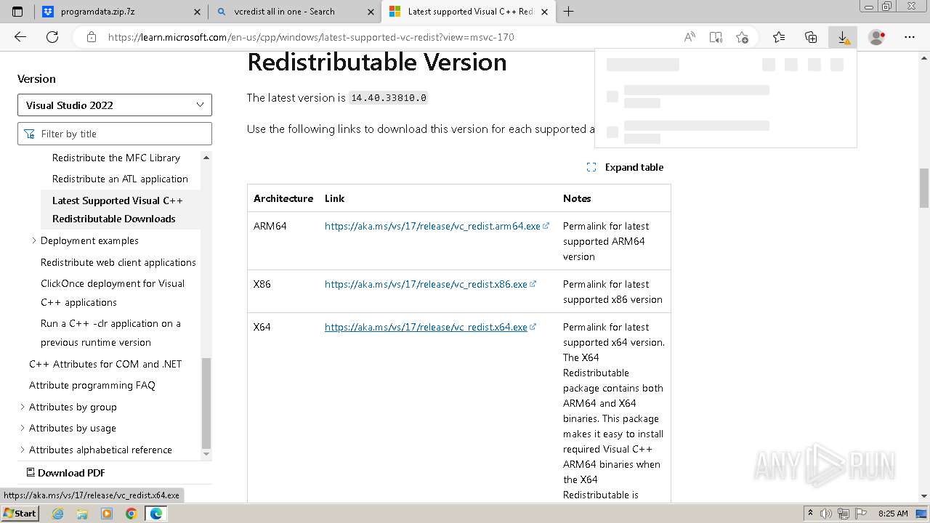Click the taskbar clock showing 8:25 AM
Viewport: 930px width, 523px height.
tap(893, 514)
